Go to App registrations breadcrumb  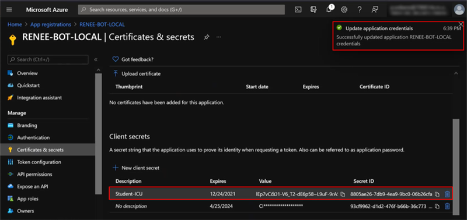[51, 24]
